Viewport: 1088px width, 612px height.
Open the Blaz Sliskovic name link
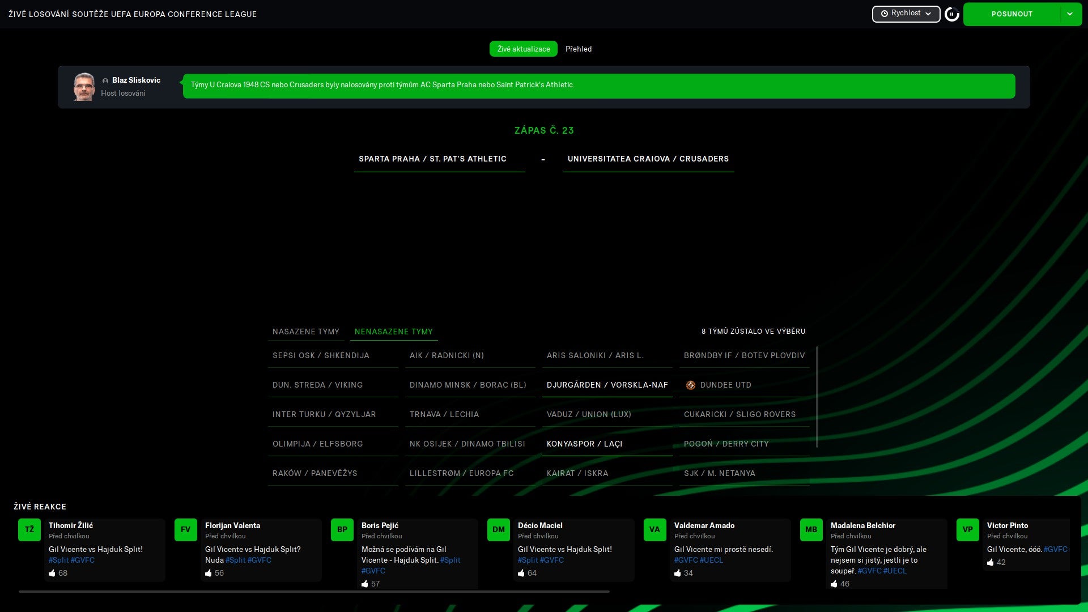tap(136, 80)
